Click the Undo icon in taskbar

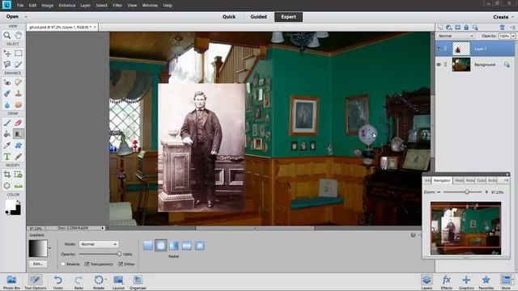click(x=58, y=282)
